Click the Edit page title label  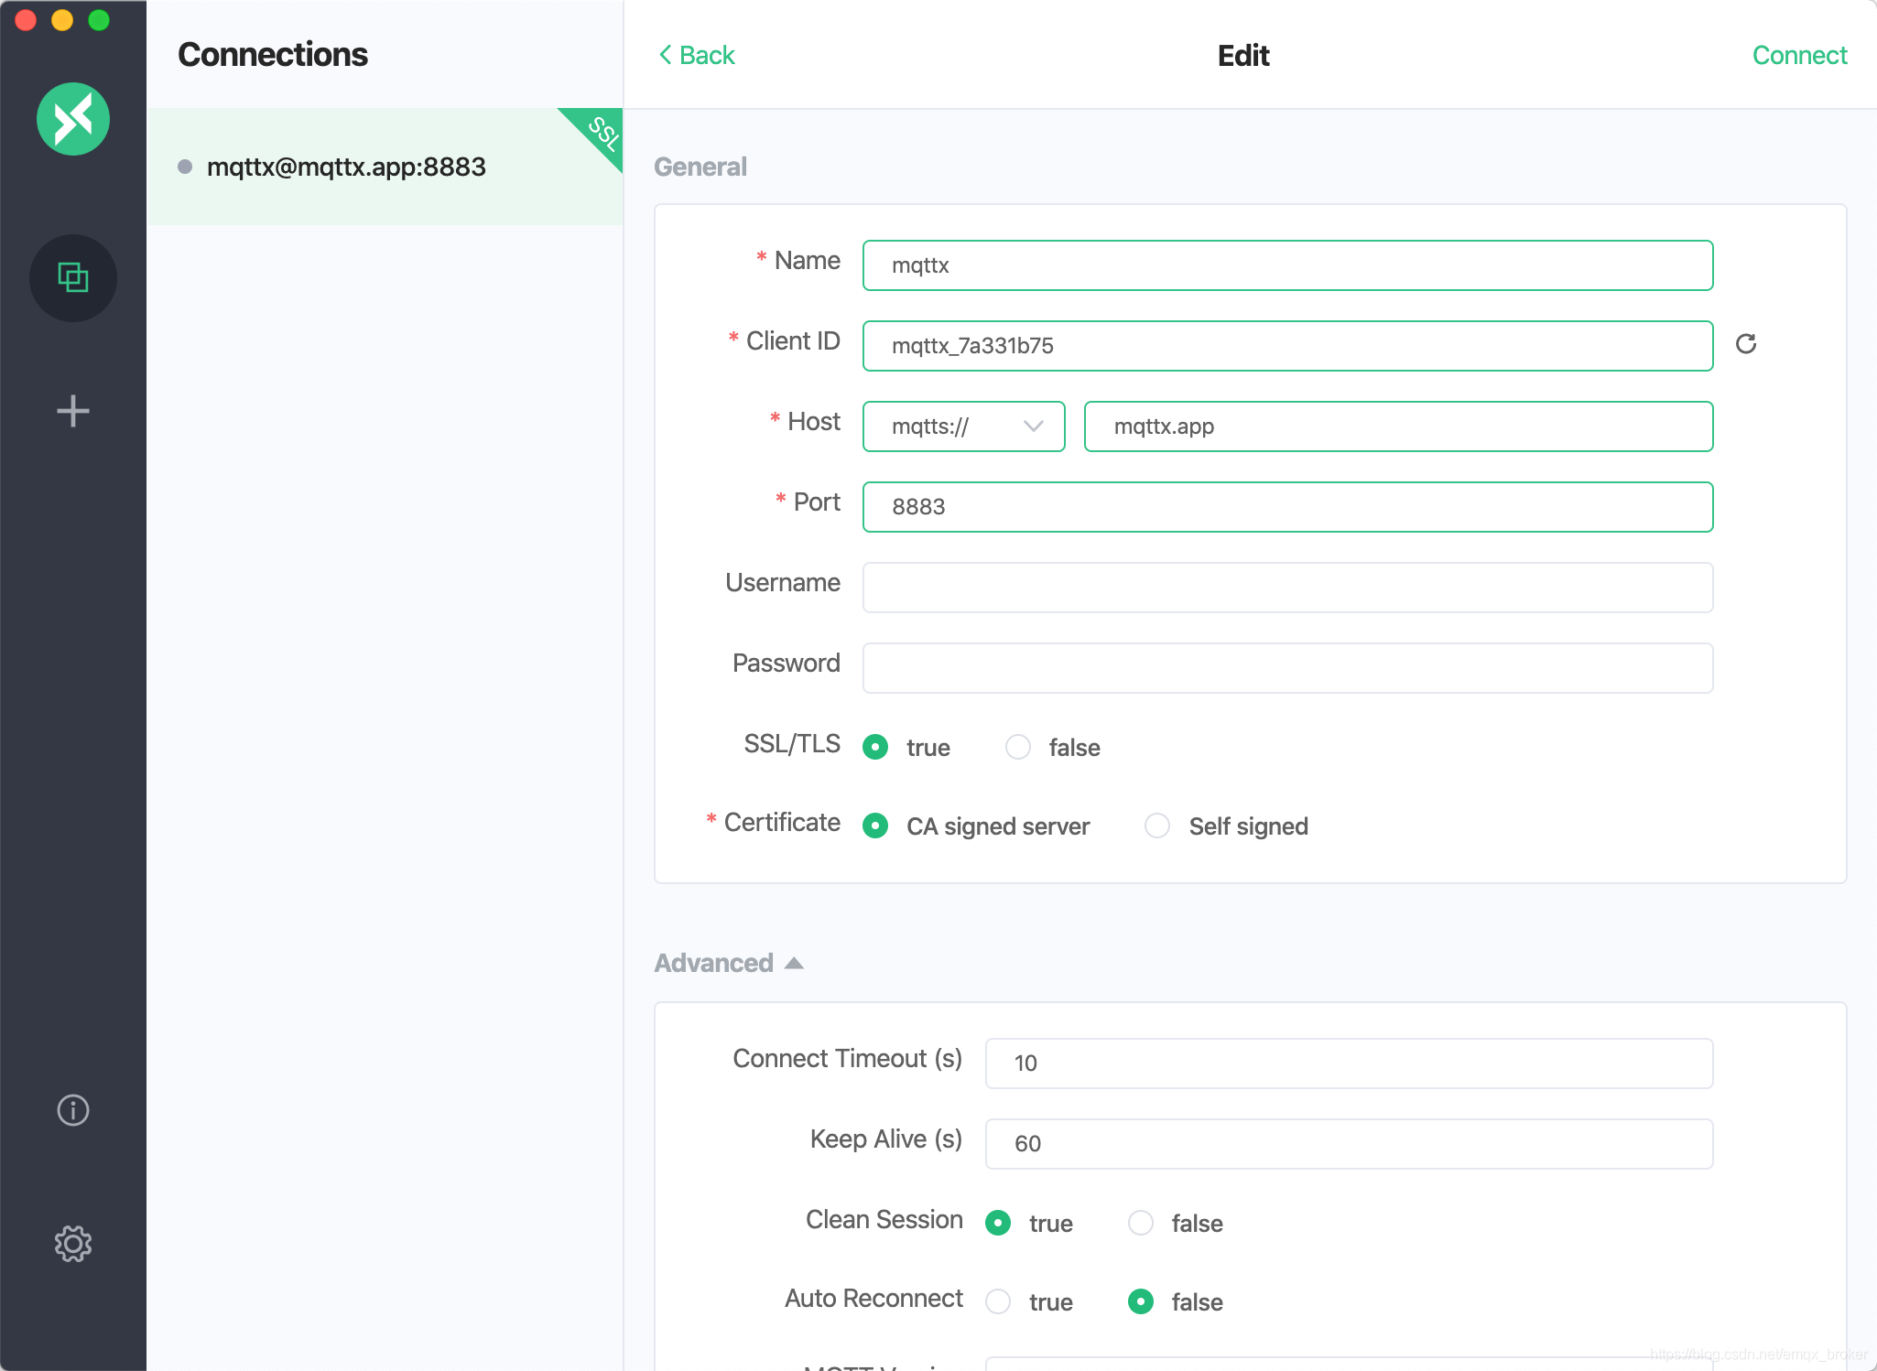click(1243, 55)
